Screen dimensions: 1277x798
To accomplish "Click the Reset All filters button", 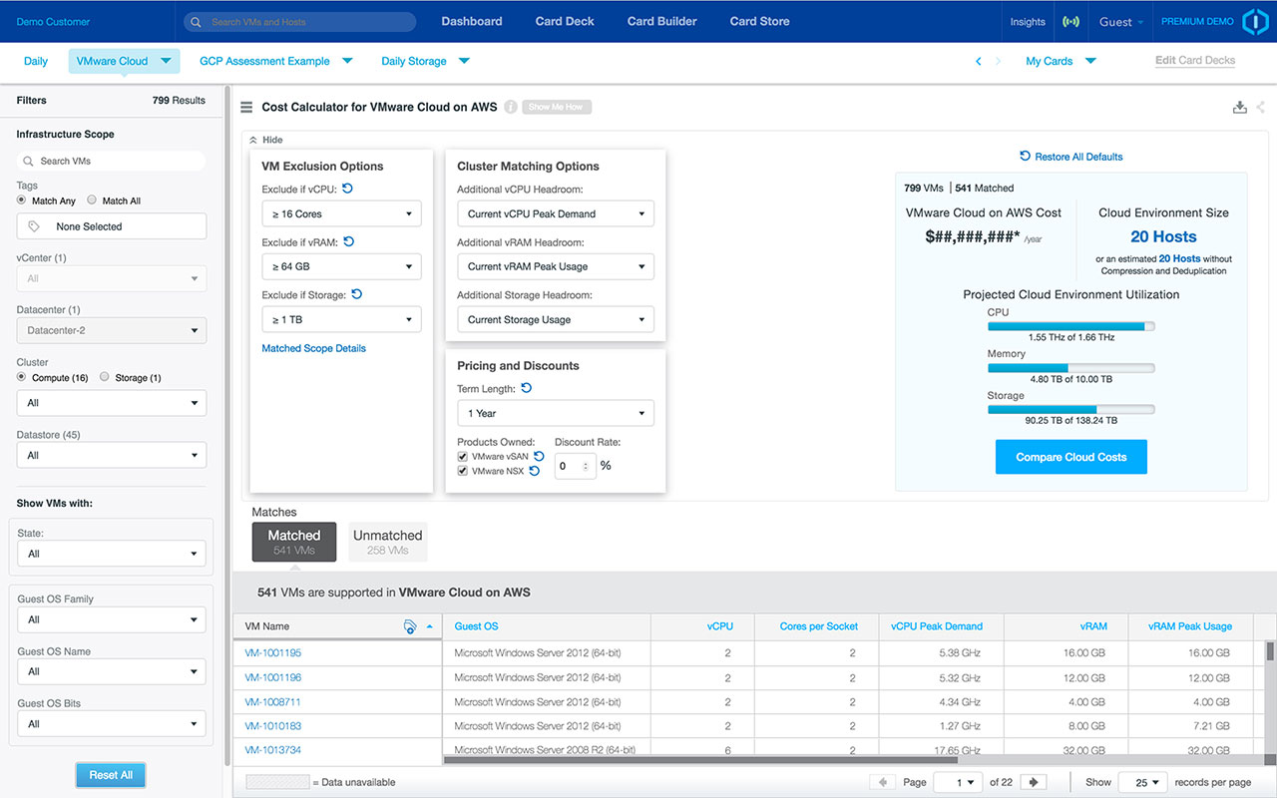I will (x=111, y=775).
